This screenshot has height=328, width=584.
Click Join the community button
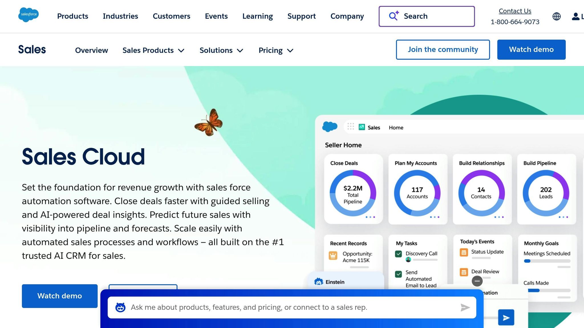point(443,50)
